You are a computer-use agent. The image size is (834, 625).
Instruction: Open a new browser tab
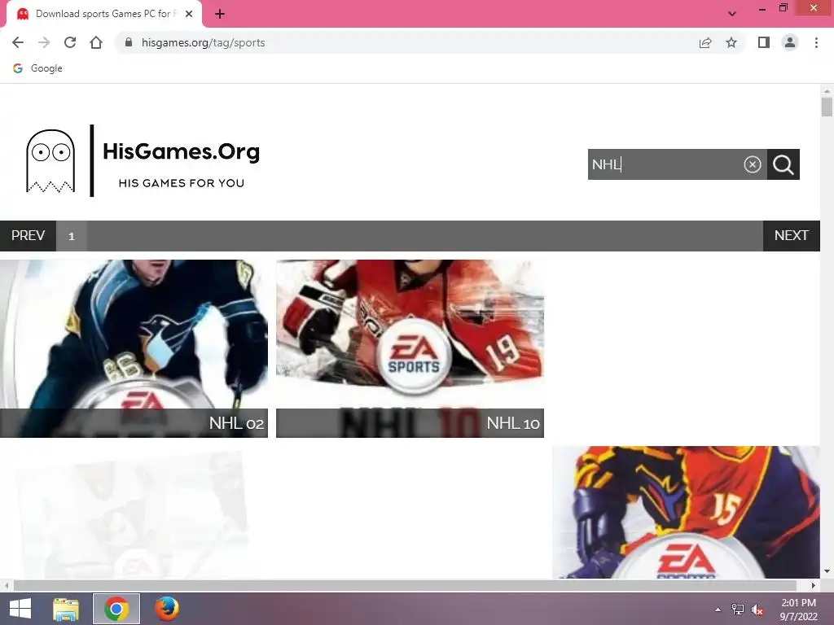[220, 14]
